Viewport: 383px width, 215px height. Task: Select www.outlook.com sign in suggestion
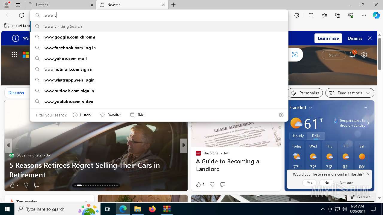pos(159,91)
